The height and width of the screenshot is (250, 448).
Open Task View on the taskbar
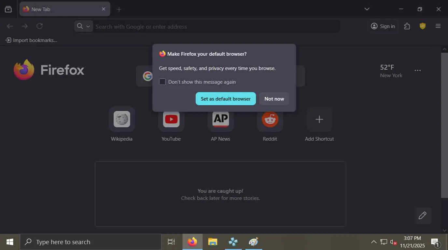coord(171,242)
